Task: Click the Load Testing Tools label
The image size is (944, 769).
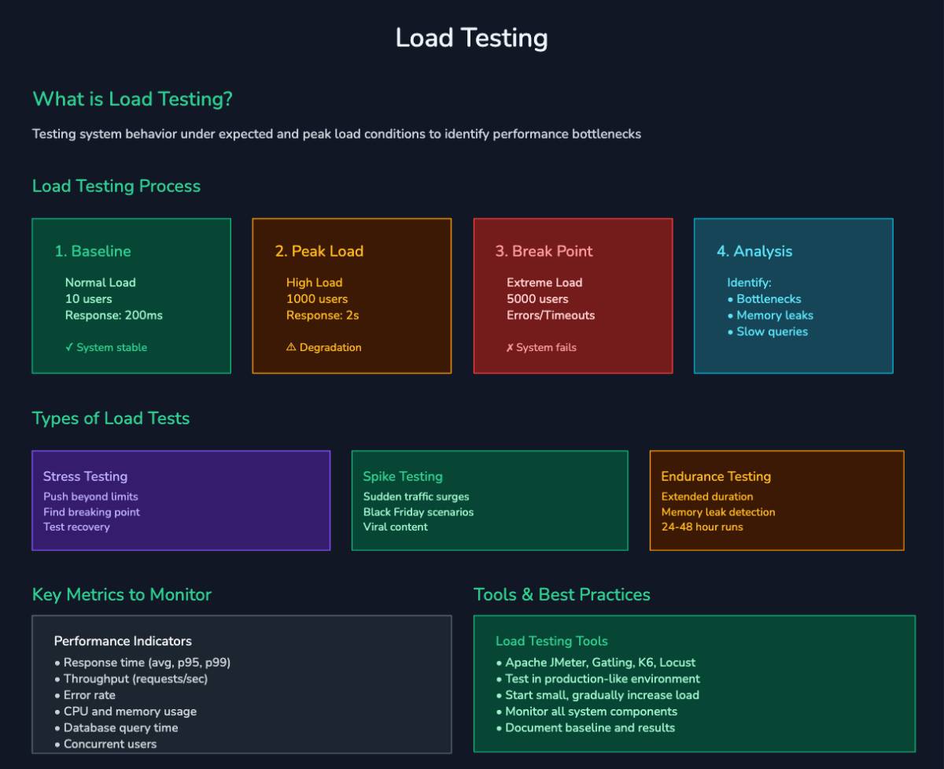Action: coord(552,641)
